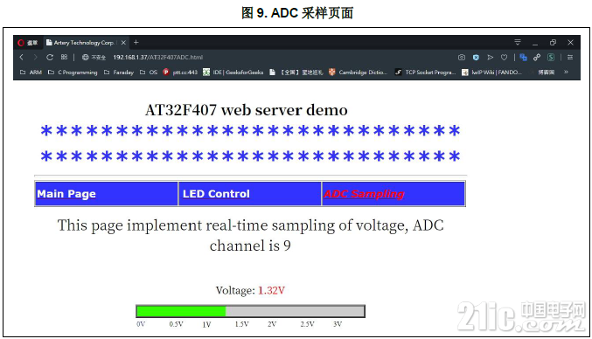Open the chain link extension icon
This screenshot has height=339, width=592.
[x=537, y=58]
